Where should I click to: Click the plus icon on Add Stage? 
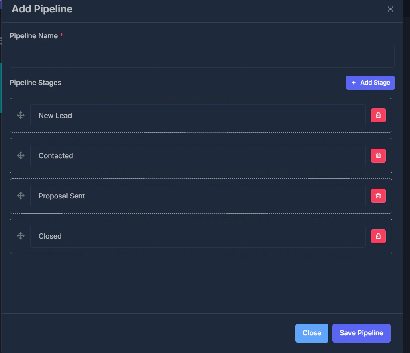(353, 83)
